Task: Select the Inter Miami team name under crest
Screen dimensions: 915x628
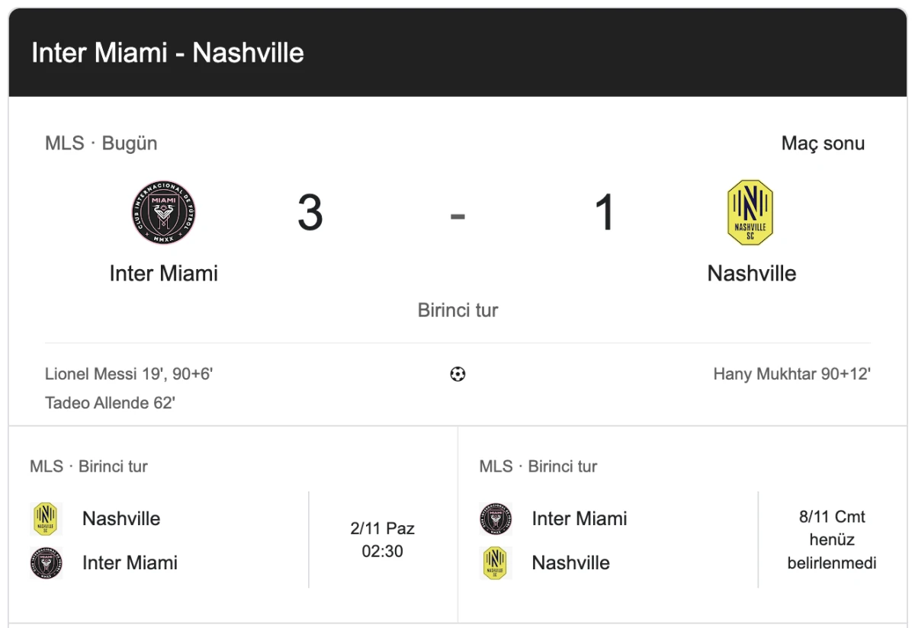Action: pyautogui.click(x=163, y=274)
